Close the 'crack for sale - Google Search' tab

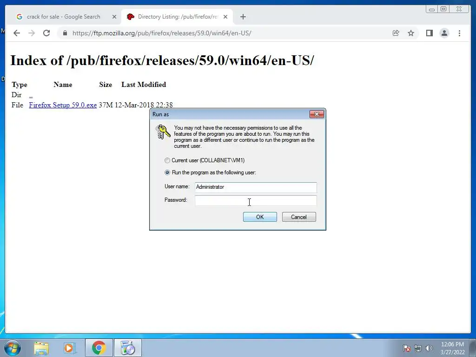[114, 17]
